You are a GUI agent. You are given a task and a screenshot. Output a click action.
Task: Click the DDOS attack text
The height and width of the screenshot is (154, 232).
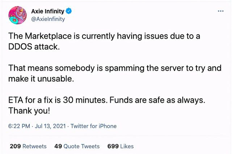34,47
